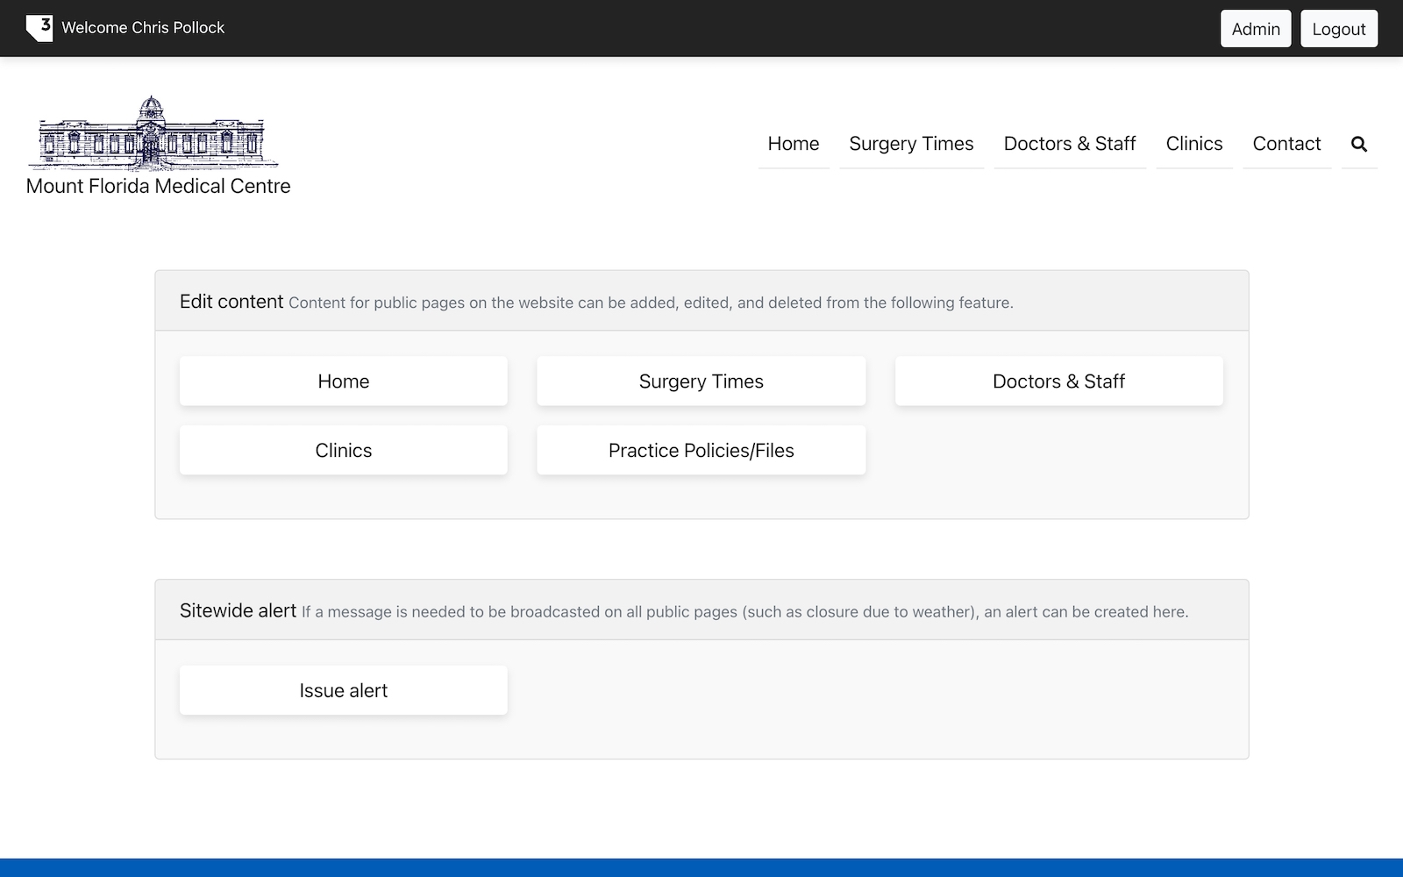Open the Contact page from the navigation
Image resolution: width=1403 pixels, height=877 pixels.
click(1286, 143)
